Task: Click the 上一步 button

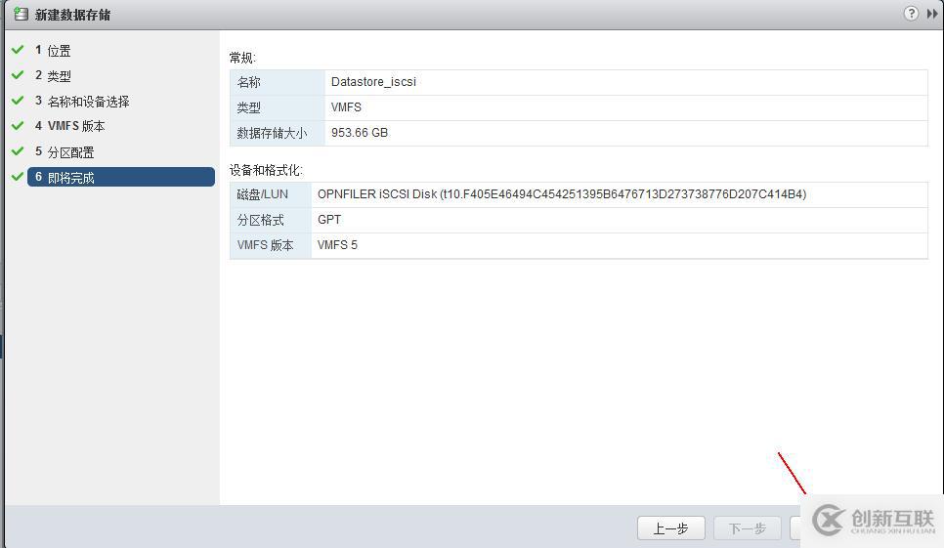Action: [x=670, y=528]
